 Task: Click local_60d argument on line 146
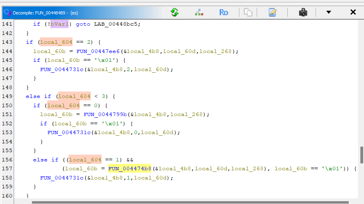pyautogui.click(x=150, y=69)
